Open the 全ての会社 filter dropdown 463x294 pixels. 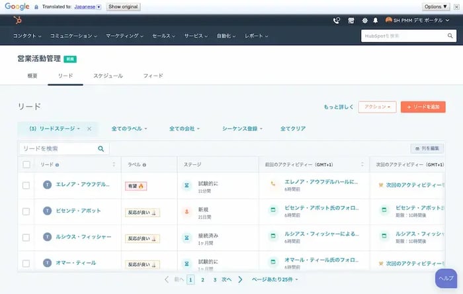[x=185, y=128]
